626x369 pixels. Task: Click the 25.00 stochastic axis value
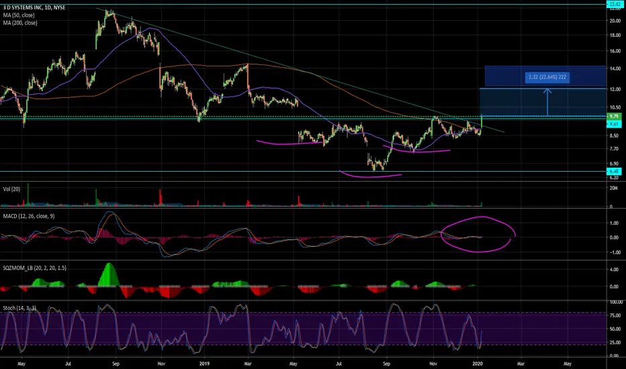(615, 343)
